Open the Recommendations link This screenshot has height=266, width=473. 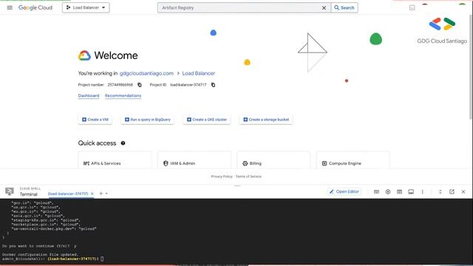123,95
